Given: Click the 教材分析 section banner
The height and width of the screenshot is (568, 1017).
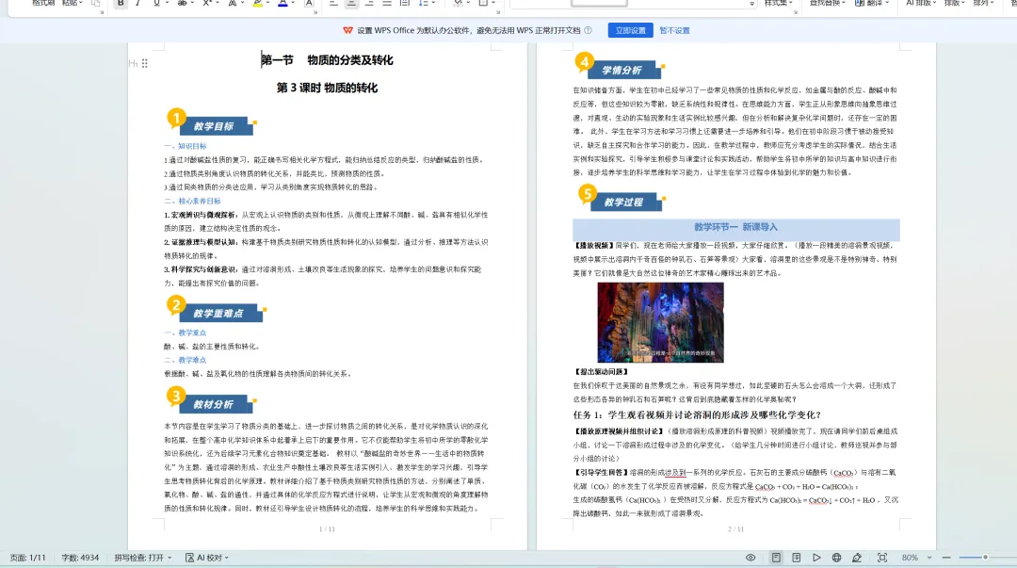Looking at the screenshot, I should pyautogui.click(x=212, y=401).
